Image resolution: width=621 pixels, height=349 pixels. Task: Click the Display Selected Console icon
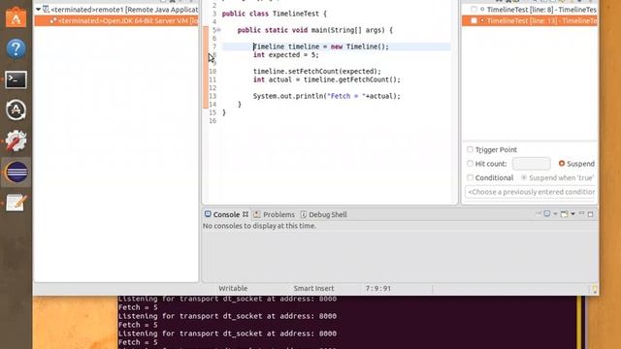tap(547, 213)
